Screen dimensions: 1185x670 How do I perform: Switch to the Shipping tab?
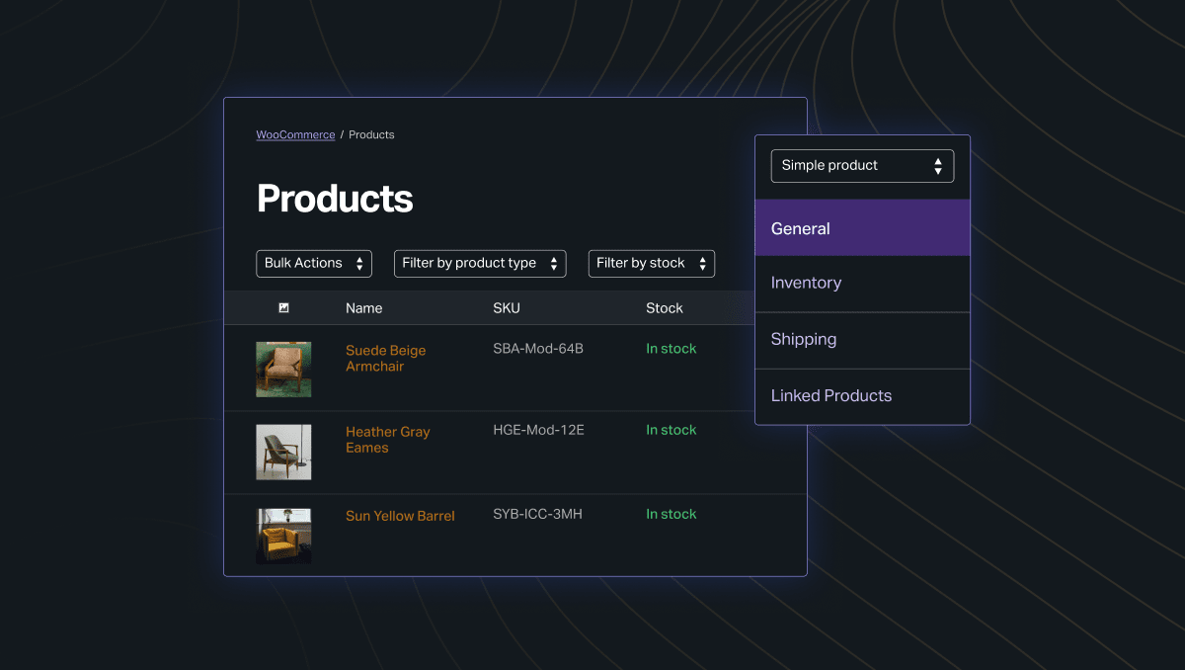tap(863, 340)
